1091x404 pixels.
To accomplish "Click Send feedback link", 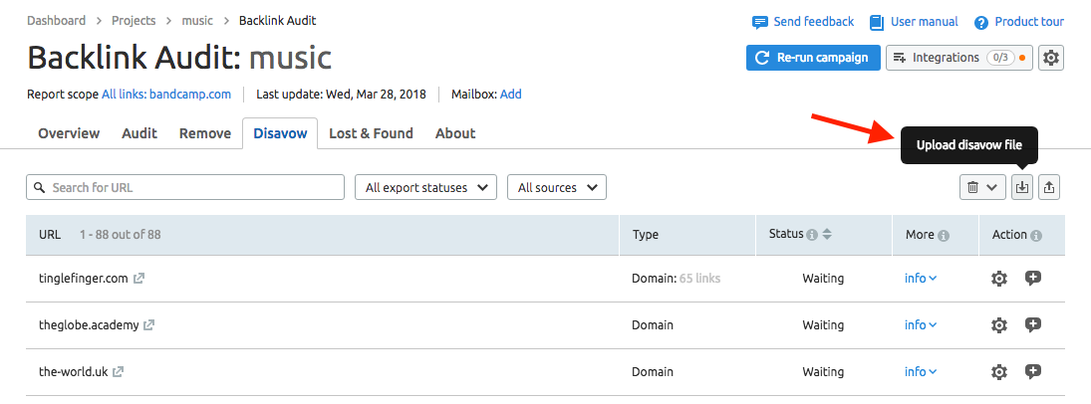I will click(x=803, y=22).
